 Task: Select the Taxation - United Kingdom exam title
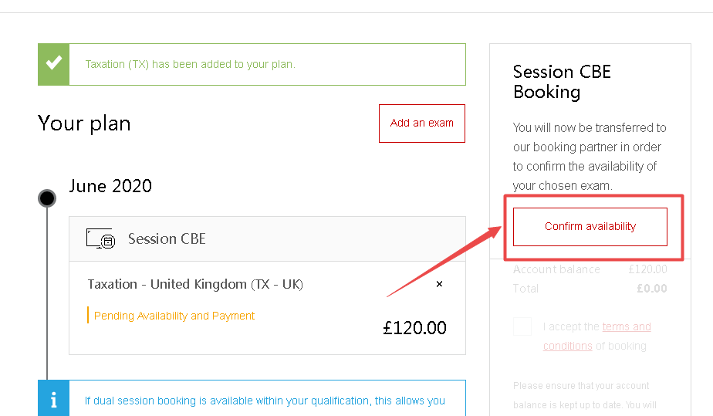195,284
